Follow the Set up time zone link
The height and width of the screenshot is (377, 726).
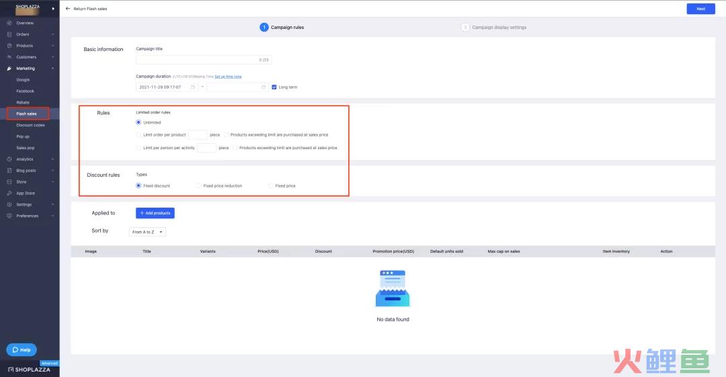[229, 77]
